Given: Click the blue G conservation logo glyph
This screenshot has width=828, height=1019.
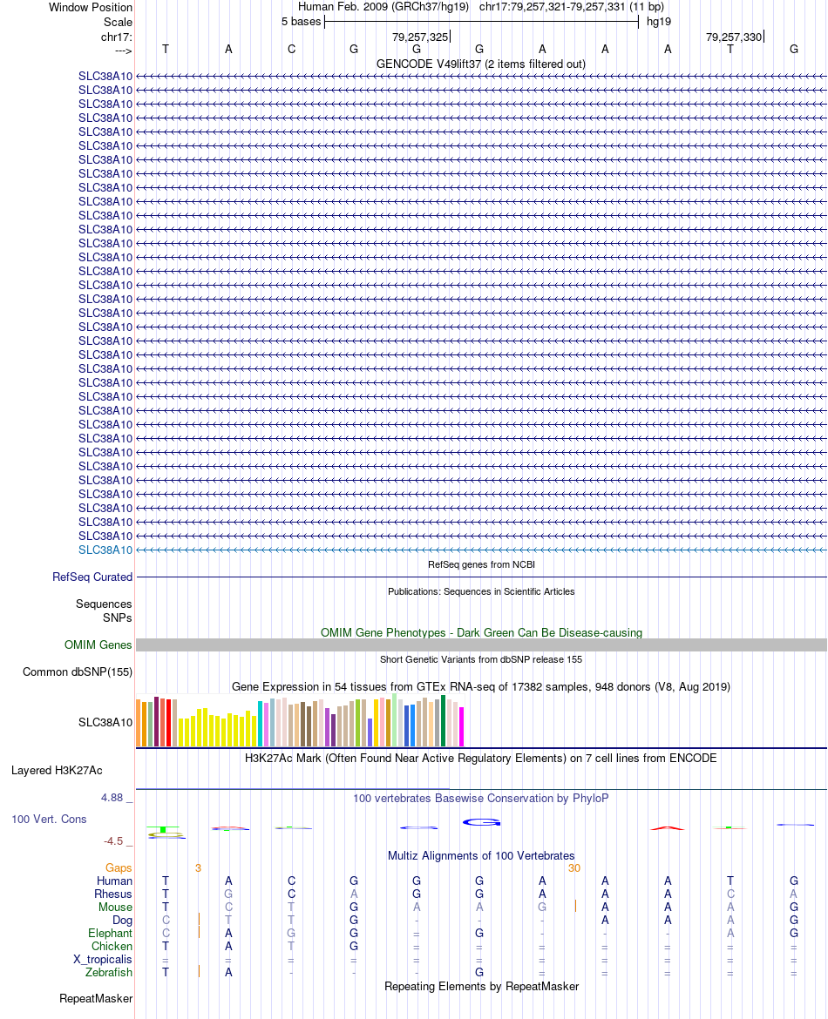Looking at the screenshot, I should [x=481, y=823].
